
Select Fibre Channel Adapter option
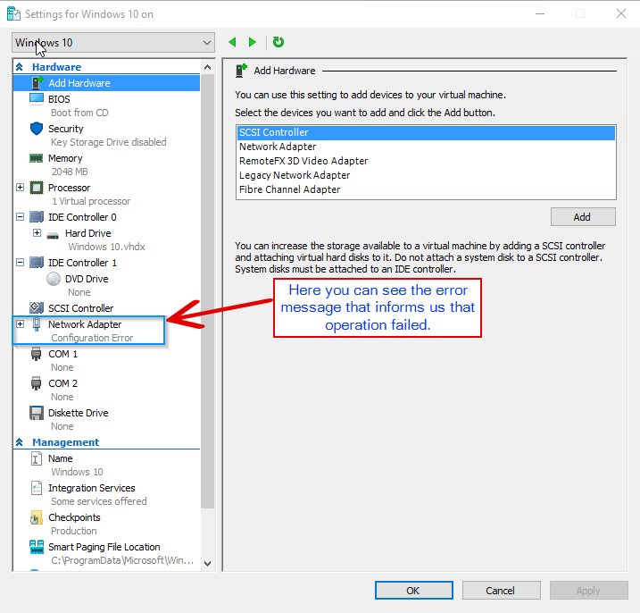(426, 189)
